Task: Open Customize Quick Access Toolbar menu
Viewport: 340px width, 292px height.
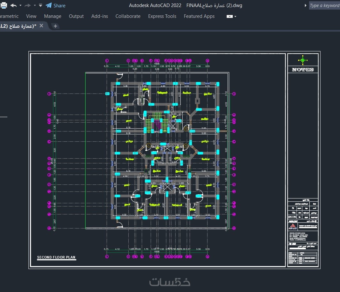Action: [41, 5]
